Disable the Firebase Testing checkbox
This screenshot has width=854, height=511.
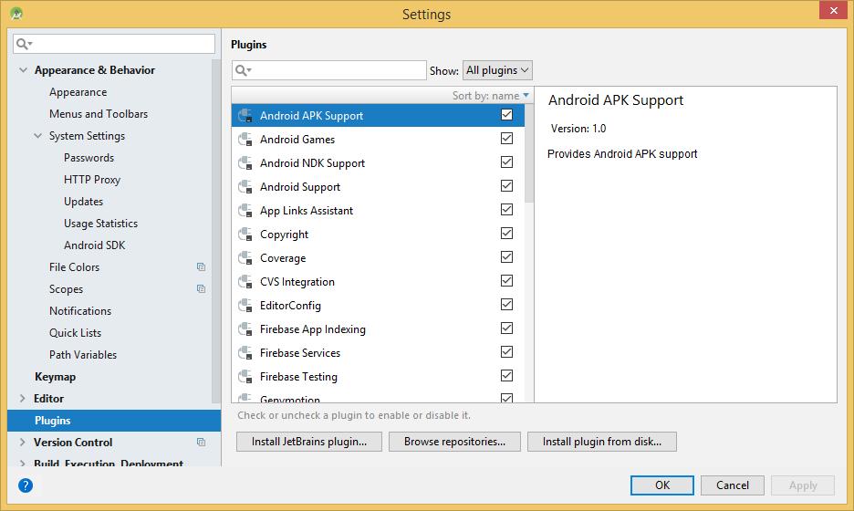506,375
